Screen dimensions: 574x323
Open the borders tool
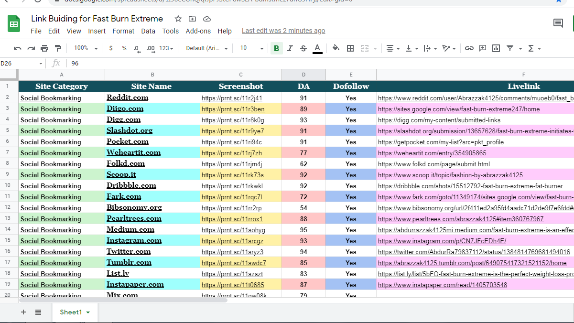click(x=350, y=48)
